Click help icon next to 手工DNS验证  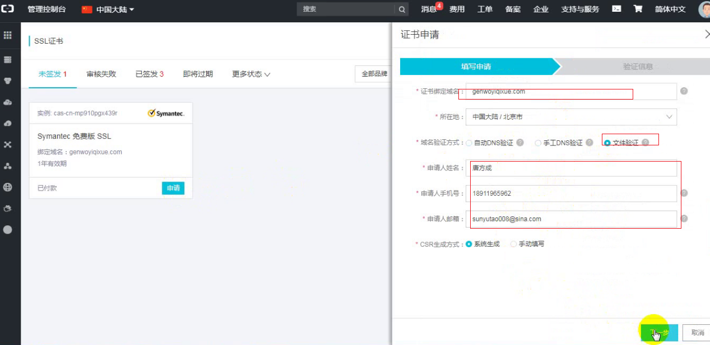pyautogui.click(x=590, y=143)
